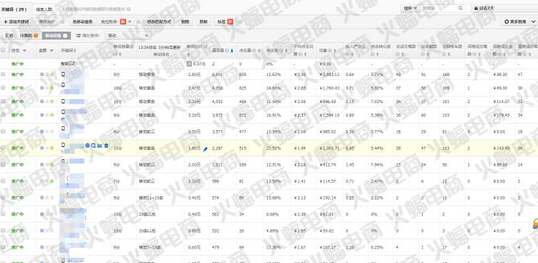Check the row with 2.00元 bid
The width and height of the screenshot is (538, 263).
(x=3, y=165)
